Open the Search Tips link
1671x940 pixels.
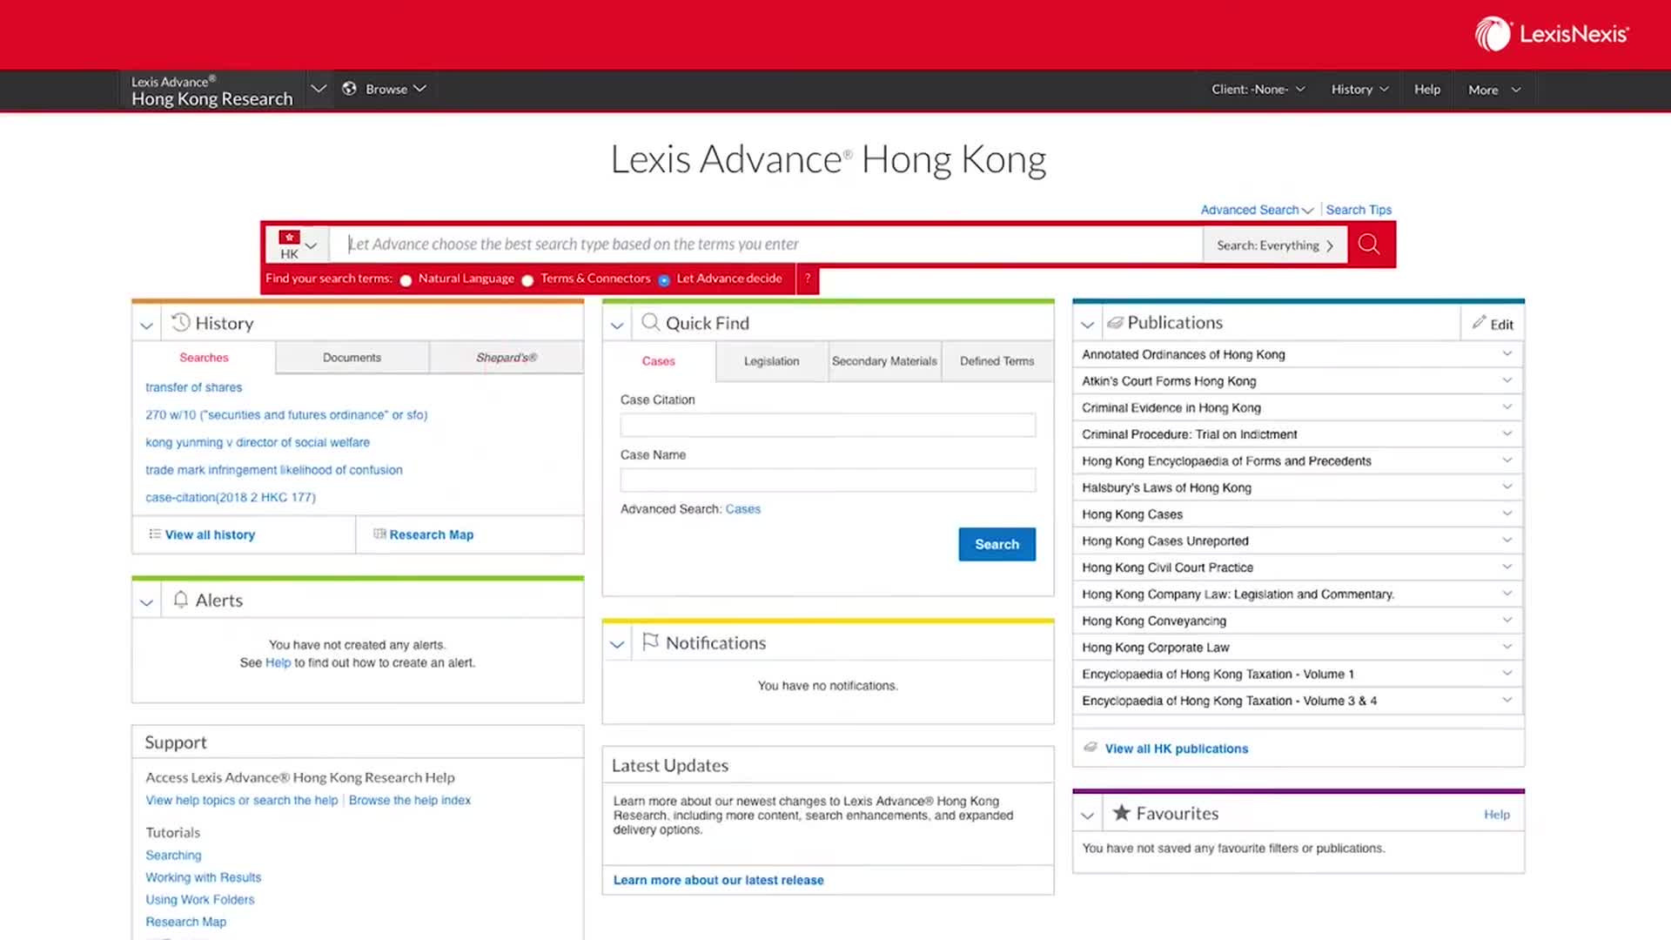pyautogui.click(x=1359, y=210)
